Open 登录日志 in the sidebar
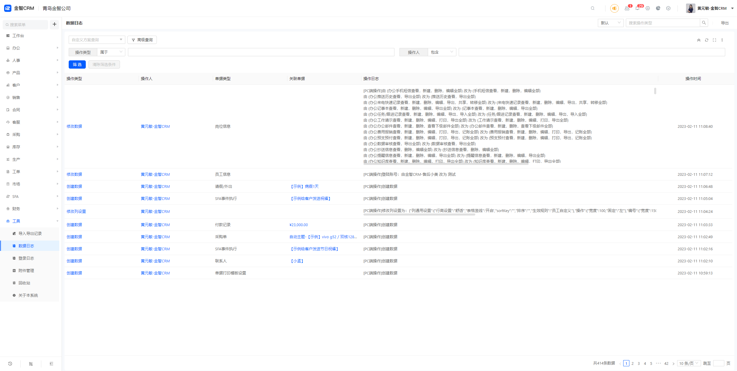 click(26, 258)
